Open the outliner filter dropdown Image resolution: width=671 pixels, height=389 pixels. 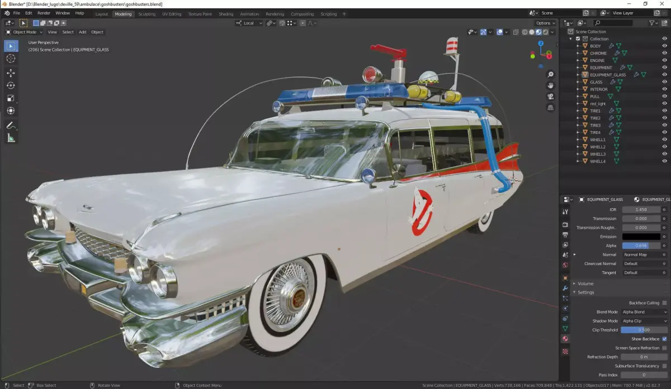[654, 23]
